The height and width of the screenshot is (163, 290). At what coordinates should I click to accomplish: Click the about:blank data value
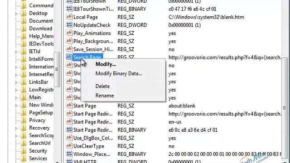(182, 106)
